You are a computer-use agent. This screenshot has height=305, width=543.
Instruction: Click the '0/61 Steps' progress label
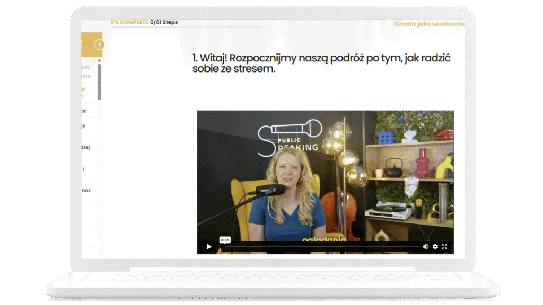(x=164, y=22)
